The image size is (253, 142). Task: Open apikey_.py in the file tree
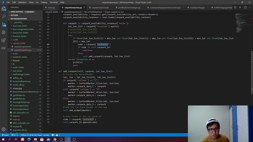pos(25,78)
